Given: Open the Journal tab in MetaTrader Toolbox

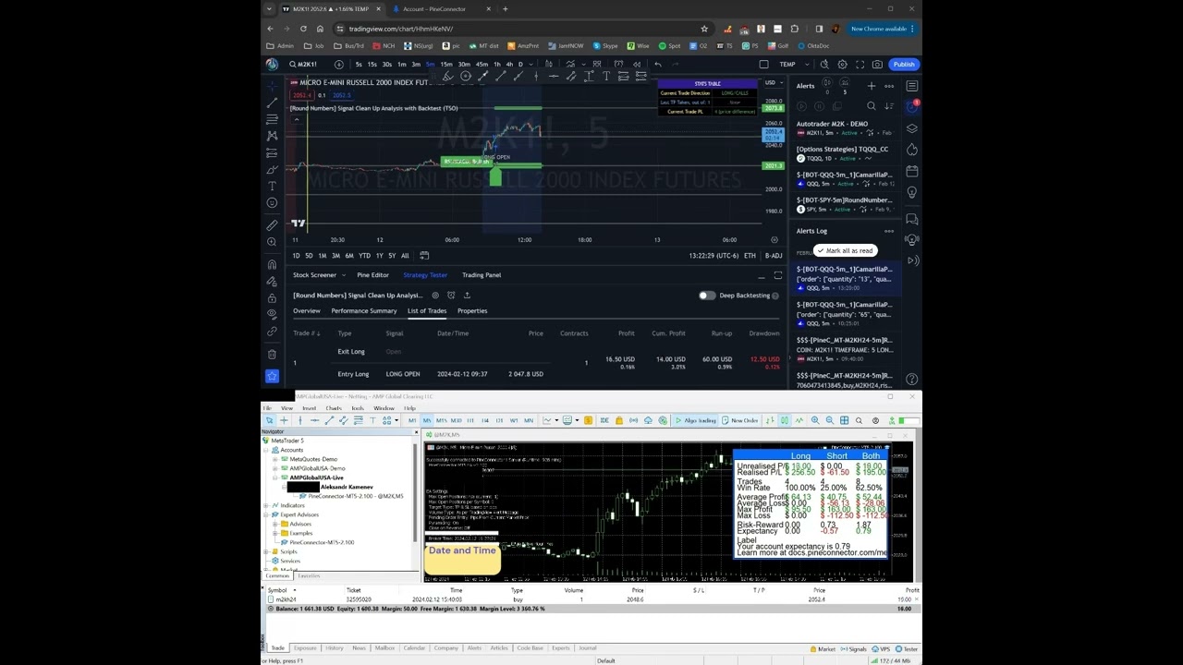Looking at the screenshot, I should (x=588, y=648).
